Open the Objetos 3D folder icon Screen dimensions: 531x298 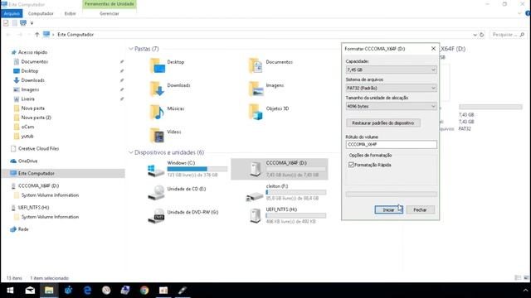tap(256, 112)
